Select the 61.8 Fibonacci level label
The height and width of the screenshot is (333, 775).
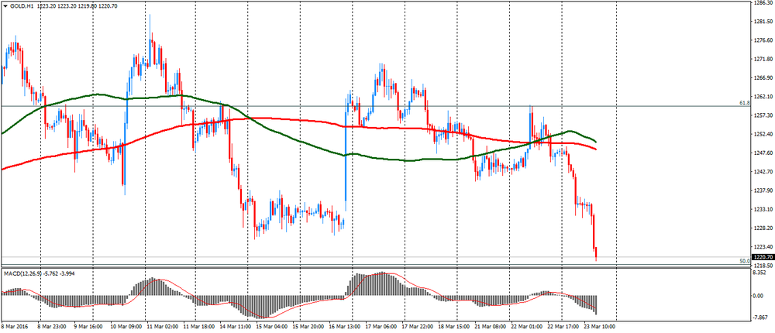click(744, 102)
